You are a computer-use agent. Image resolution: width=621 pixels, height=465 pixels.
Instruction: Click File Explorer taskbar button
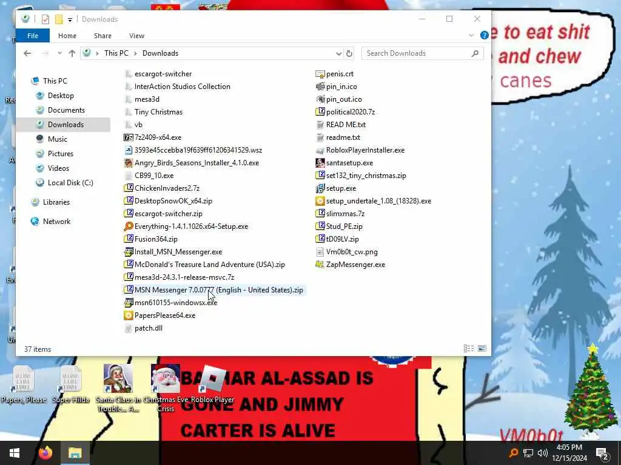pyautogui.click(x=75, y=453)
